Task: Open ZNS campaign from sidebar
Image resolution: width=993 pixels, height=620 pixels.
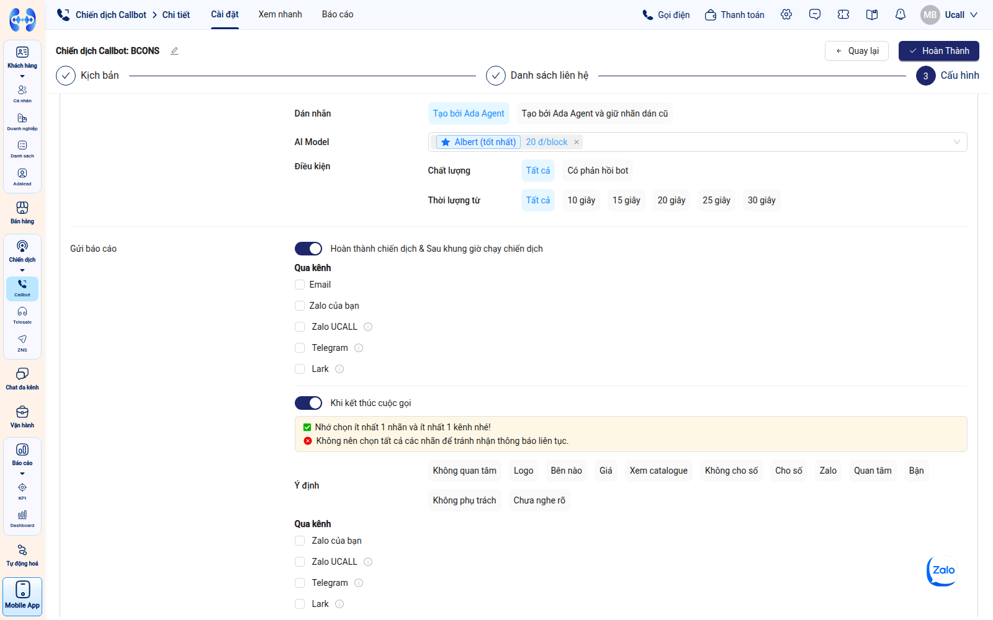Action: coord(22,343)
